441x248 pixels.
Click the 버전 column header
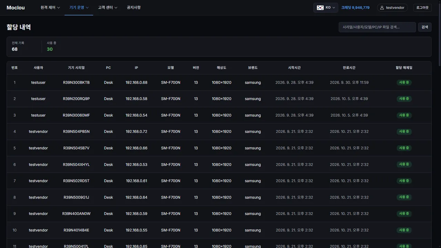(x=196, y=68)
